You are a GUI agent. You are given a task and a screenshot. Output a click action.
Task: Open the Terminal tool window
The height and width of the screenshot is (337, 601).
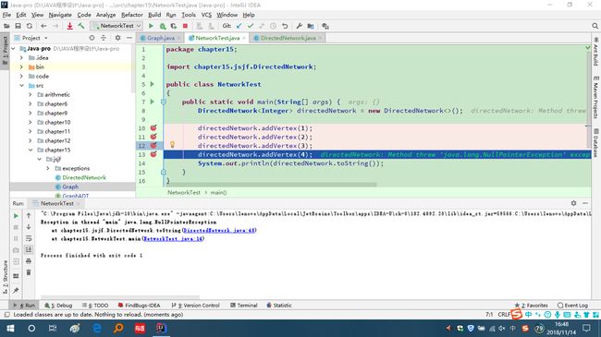pos(244,306)
